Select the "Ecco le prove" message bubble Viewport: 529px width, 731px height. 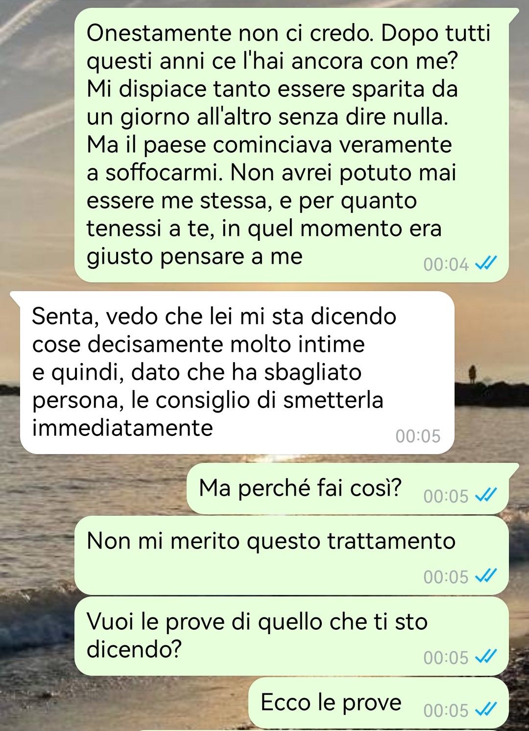click(378, 703)
